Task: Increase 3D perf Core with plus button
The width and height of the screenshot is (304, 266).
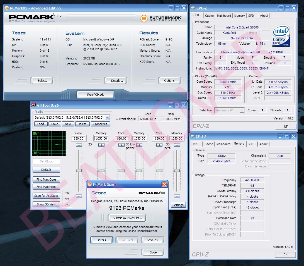Action: [x=159, y=145]
